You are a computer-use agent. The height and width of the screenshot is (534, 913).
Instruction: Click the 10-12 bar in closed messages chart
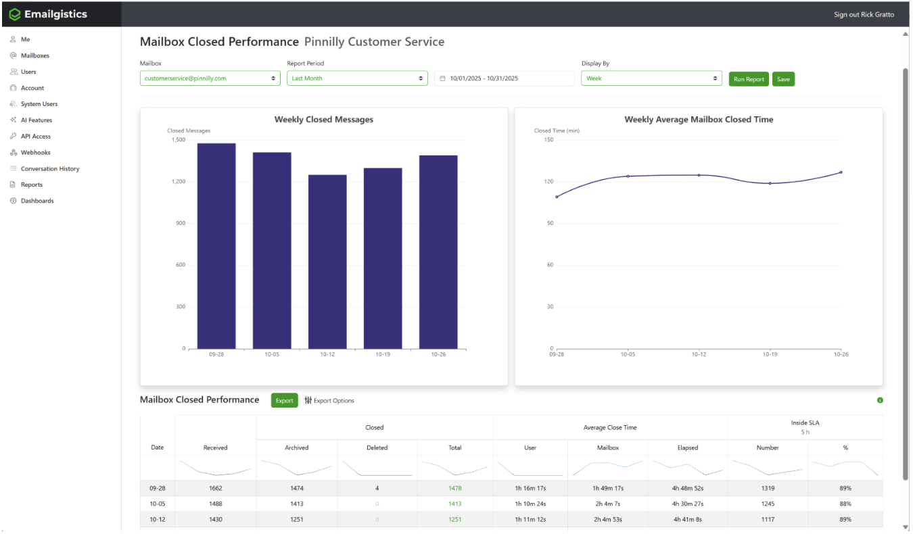coord(327,262)
